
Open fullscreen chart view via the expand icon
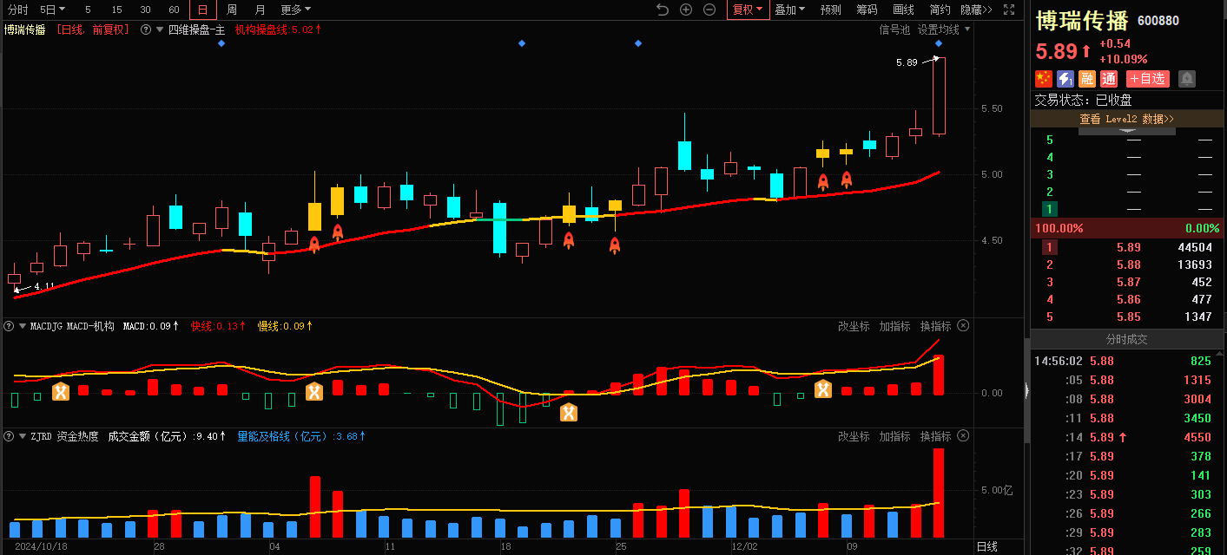point(1009,10)
